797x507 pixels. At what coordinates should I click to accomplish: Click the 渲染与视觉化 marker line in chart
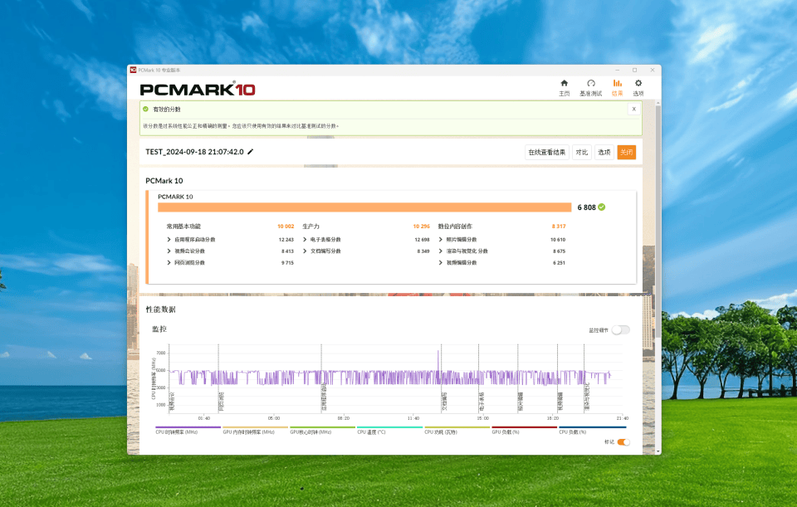click(584, 378)
